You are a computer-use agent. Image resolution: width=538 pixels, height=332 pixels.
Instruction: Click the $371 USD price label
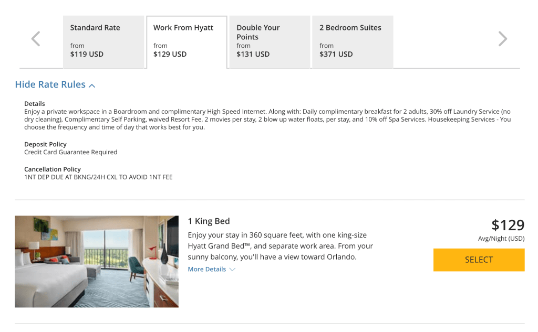click(x=336, y=54)
